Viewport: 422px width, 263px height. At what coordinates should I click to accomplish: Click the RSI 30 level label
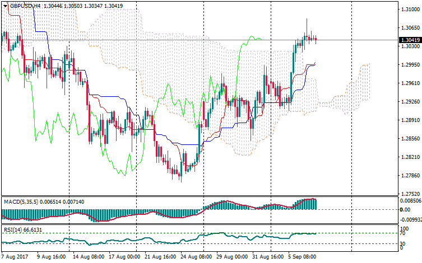(x=403, y=244)
